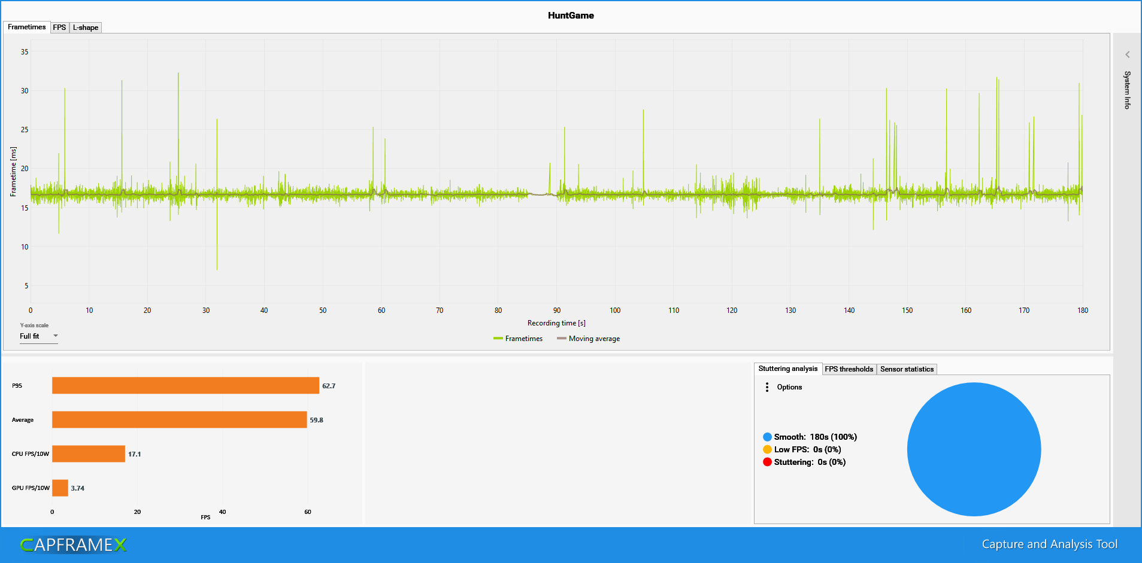
Task: Open the Y-axis scale Full fit dropdown
Action: point(39,336)
